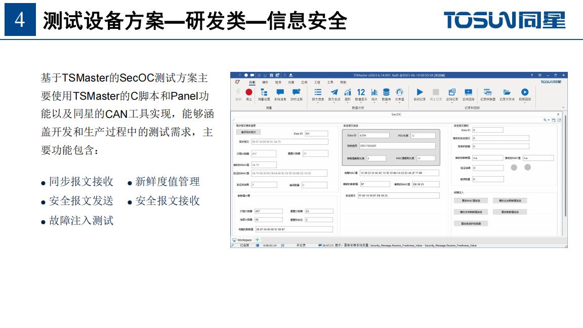Click the green plus add-workspace icon
Screen dimensions: 583x328
(x=257, y=240)
